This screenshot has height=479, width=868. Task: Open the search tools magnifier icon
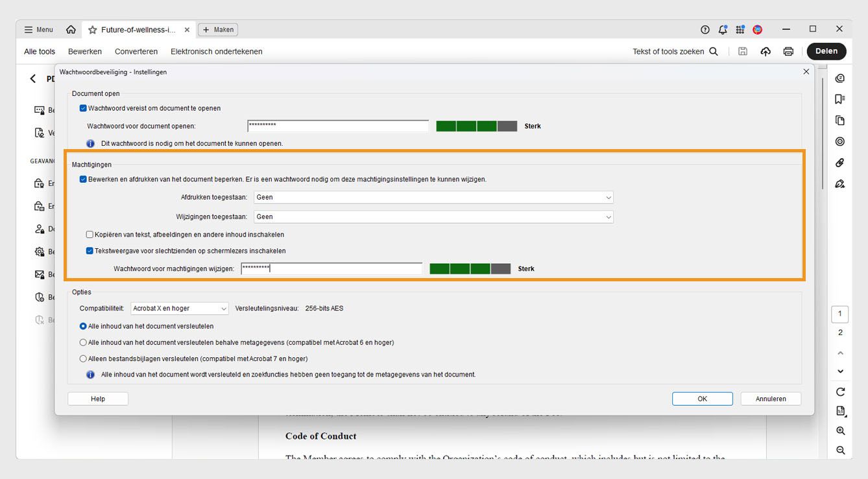714,51
